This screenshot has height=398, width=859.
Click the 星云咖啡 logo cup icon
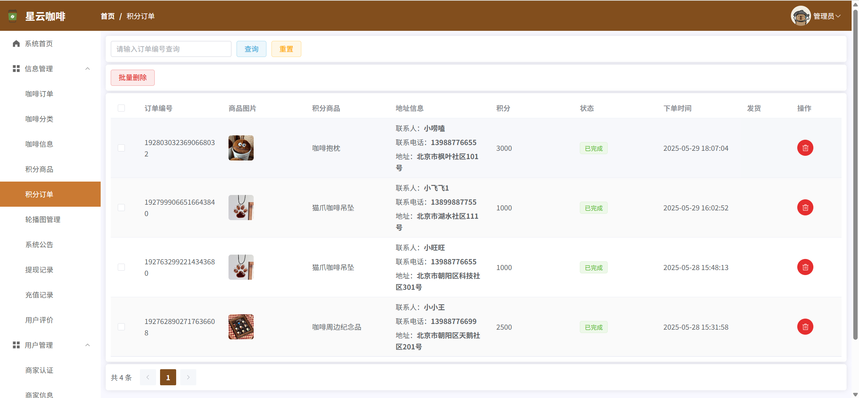point(12,16)
